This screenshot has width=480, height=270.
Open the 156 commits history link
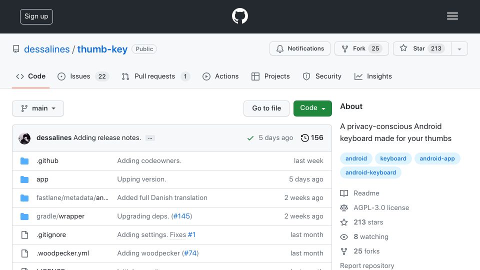(x=312, y=138)
